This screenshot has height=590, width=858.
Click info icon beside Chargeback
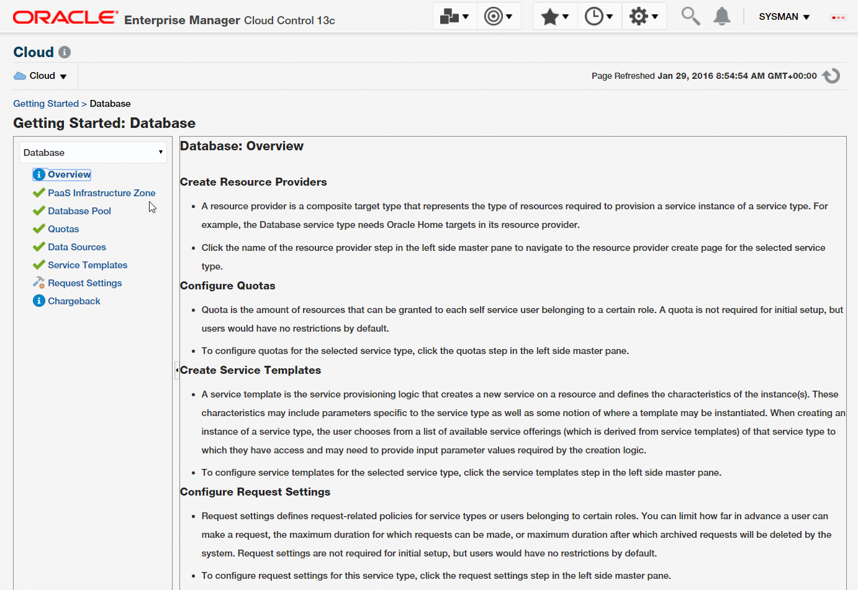click(39, 301)
